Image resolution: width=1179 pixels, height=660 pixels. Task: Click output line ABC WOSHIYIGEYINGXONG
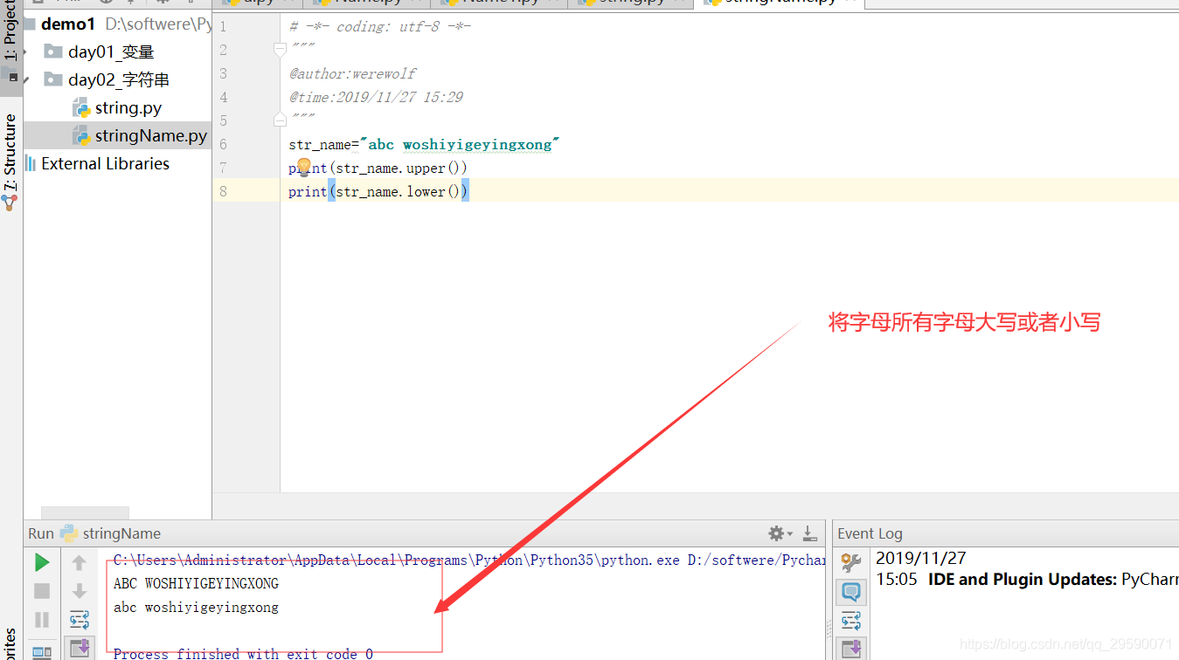click(x=196, y=583)
